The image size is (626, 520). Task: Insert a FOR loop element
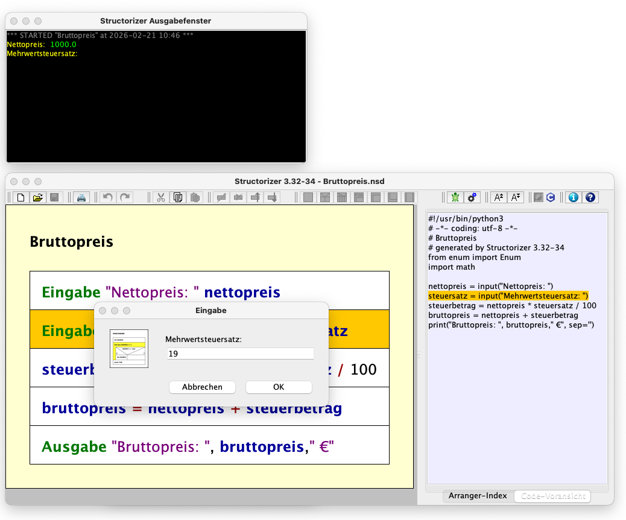pos(359,197)
